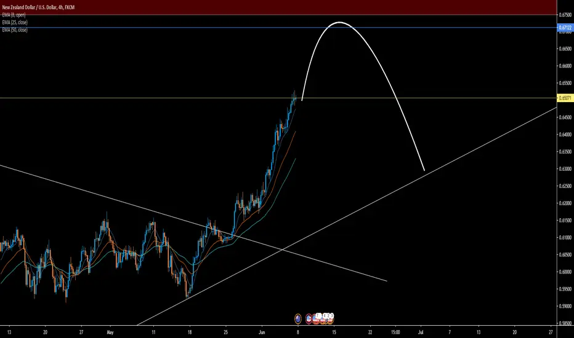Click the yellow 0.65071 price label
This screenshot has width=574, height=338.
pos(565,98)
